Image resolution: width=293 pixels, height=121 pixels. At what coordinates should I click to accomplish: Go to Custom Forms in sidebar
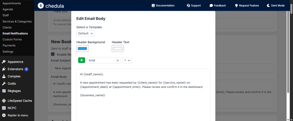12,39
